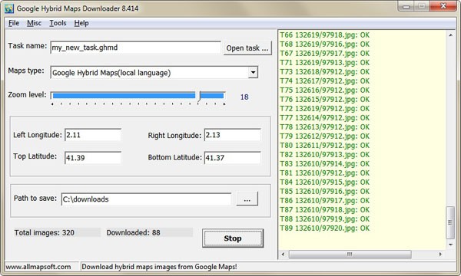Image resolution: width=461 pixels, height=276 pixels.
Task: Click the Top Latitude field
Action: click(x=93, y=158)
